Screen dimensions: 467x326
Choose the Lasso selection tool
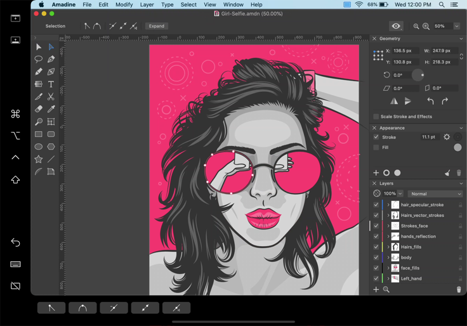pyautogui.click(x=39, y=59)
